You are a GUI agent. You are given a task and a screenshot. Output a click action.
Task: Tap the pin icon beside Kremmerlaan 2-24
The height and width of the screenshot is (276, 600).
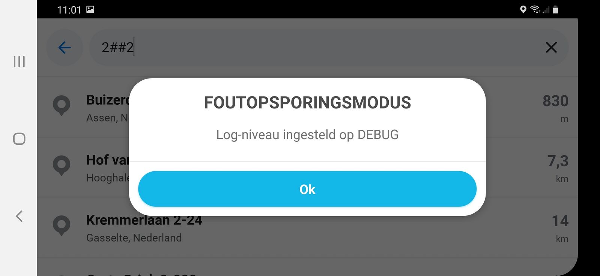tap(62, 226)
